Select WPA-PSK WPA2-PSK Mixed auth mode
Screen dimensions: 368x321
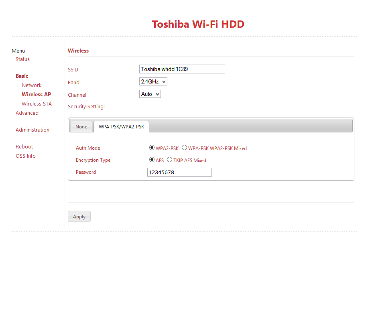185,148
